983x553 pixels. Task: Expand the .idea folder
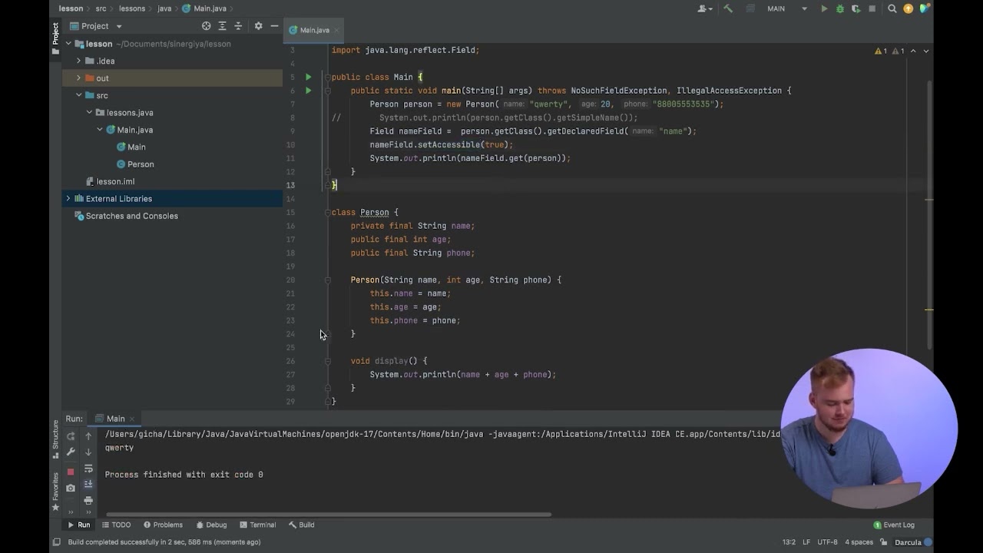(78, 61)
